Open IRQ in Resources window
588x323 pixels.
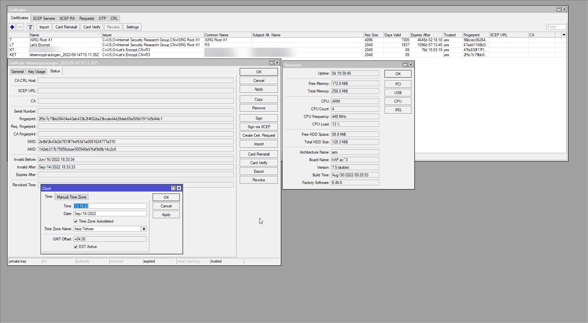(x=398, y=110)
